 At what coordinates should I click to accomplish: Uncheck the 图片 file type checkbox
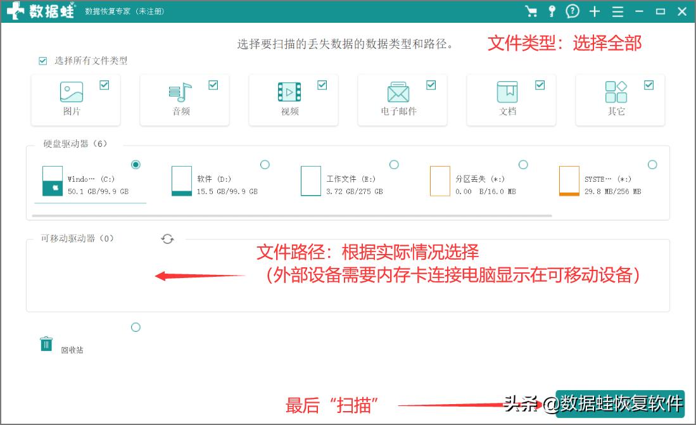[105, 84]
